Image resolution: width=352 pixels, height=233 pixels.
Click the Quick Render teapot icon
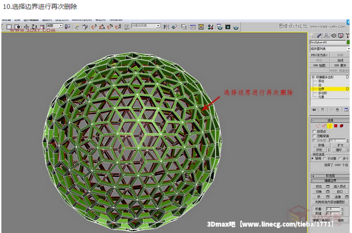236,27
